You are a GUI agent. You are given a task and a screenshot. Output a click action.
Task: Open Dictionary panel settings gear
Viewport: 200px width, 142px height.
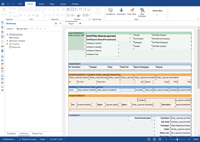[x=56, y=23]
